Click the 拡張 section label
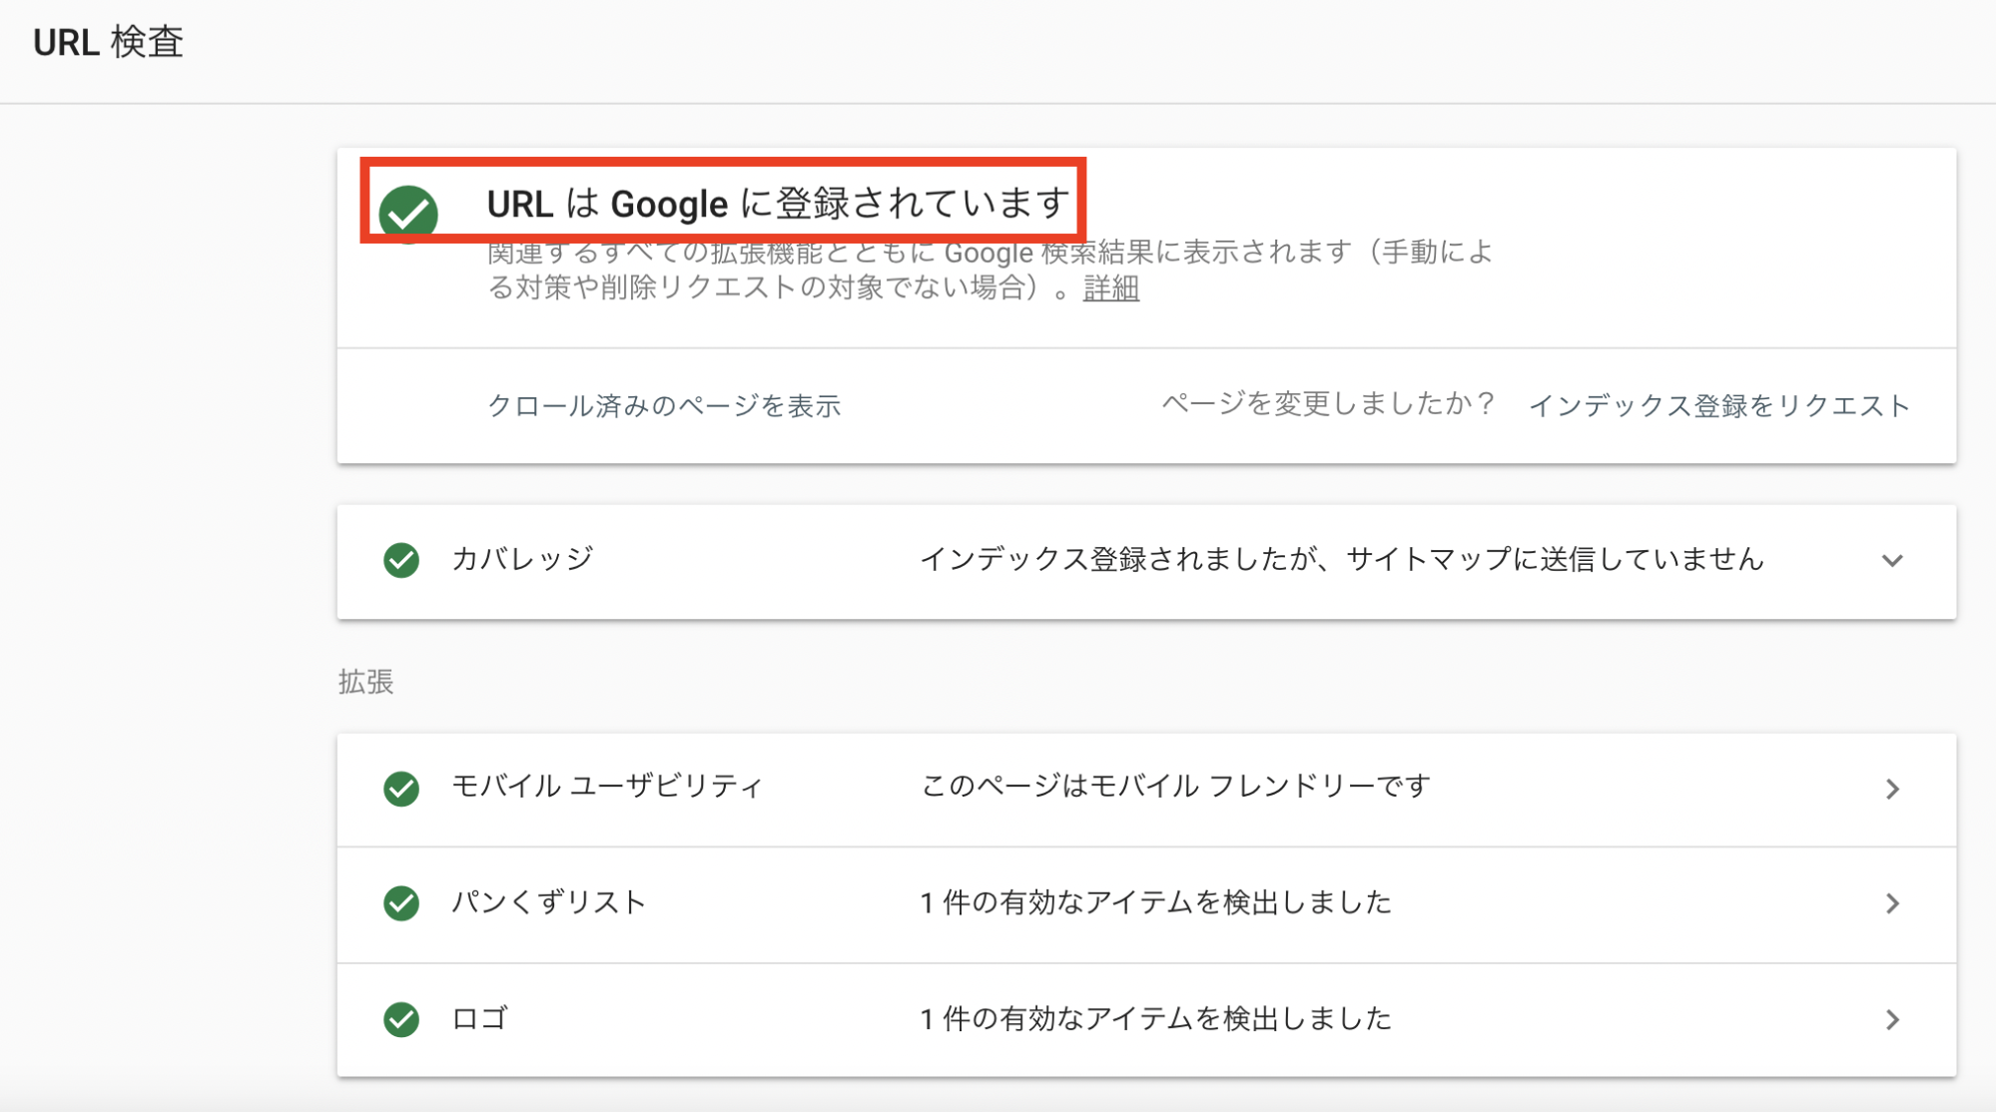Image resolution: width=1996 pixels, height=1113 pixels. [x=366, y=682]
